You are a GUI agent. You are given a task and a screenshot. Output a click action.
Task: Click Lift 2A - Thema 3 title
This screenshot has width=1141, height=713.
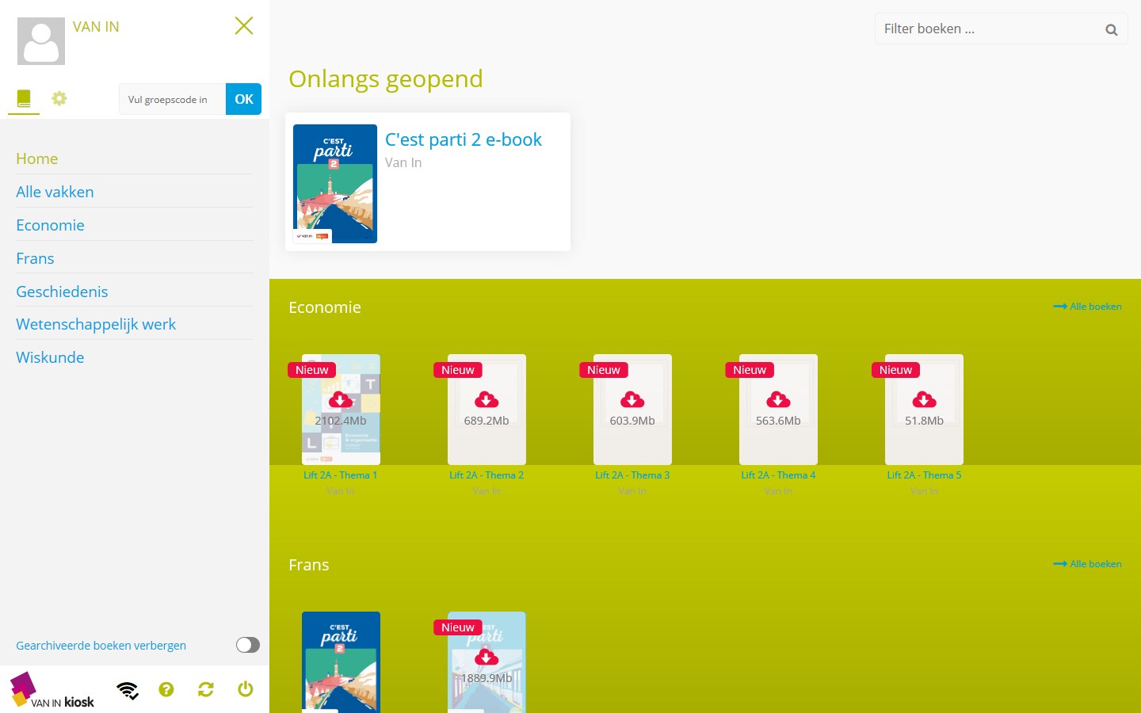coord(632,475)
